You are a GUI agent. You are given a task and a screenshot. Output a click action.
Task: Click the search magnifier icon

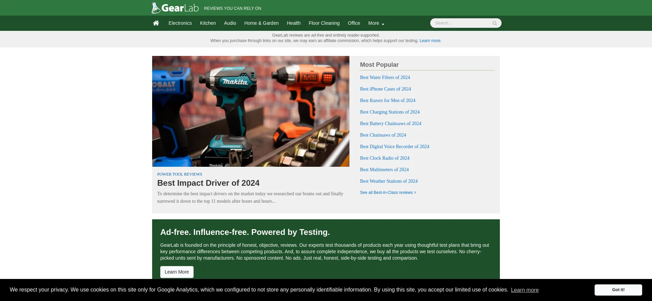(x=494, y=23)
